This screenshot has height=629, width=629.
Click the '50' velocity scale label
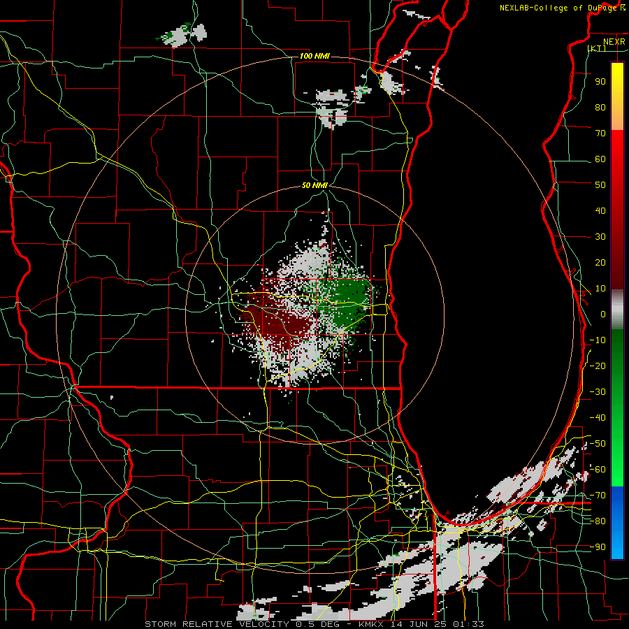click(x=600, y=185)
